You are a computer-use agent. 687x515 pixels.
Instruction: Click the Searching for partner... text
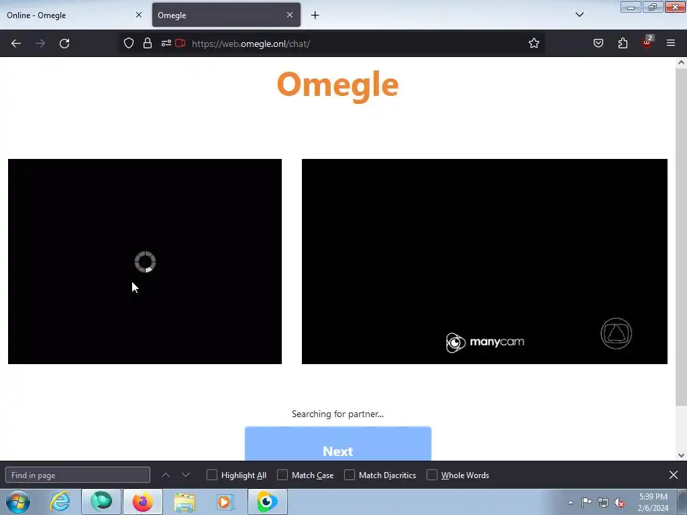click(338, 414)
